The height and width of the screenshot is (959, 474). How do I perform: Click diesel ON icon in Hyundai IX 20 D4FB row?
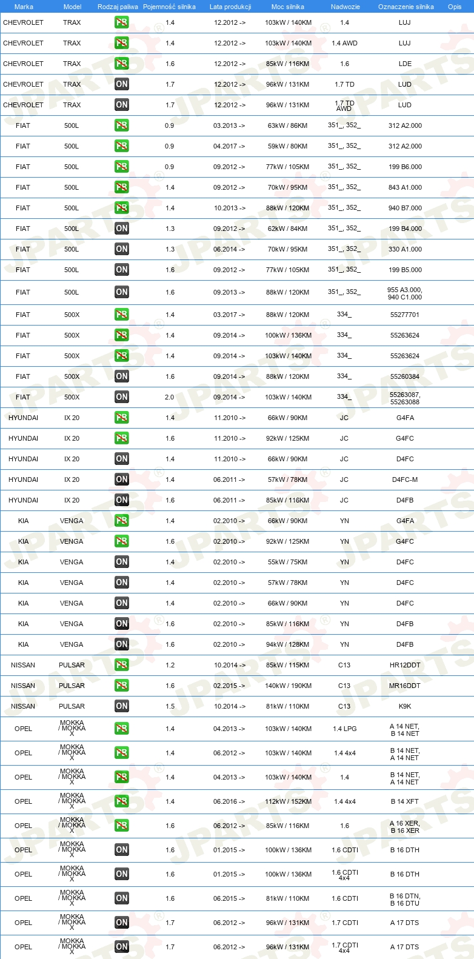pyautogui.click(x=122, y=500)
